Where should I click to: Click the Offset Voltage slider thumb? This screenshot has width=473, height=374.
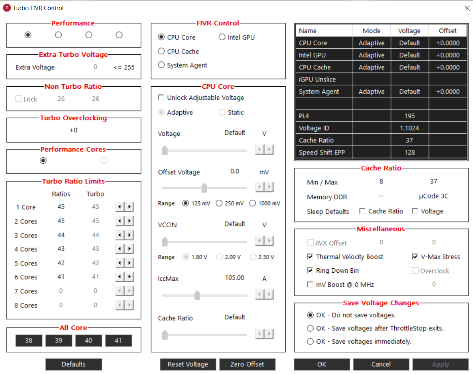(x=204, y=188)
